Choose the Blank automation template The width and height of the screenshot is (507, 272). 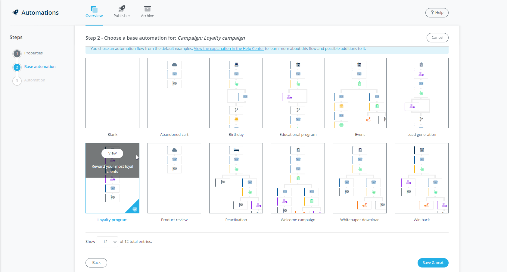pos(112,93)
